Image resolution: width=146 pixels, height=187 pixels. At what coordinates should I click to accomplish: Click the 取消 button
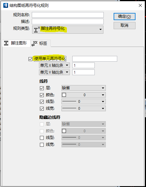pyautogui.click(x=124, y=25)
